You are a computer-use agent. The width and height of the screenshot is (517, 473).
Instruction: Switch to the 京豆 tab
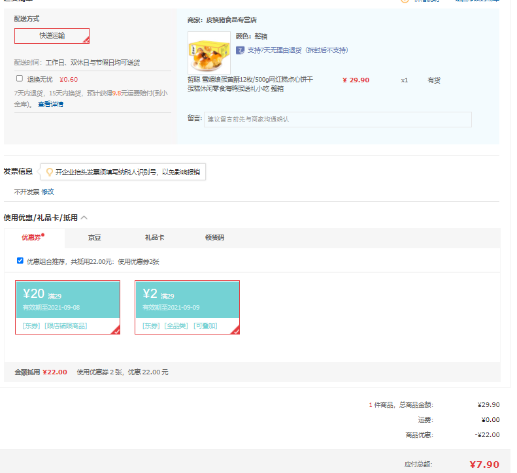(94, 238)
